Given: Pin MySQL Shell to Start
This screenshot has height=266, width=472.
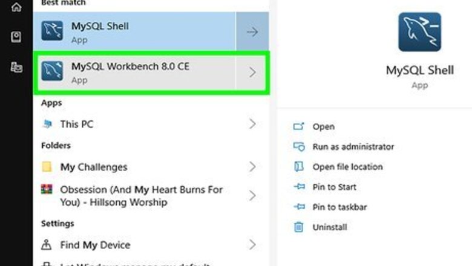Looking at the screenshot, I should click(334, 187).
